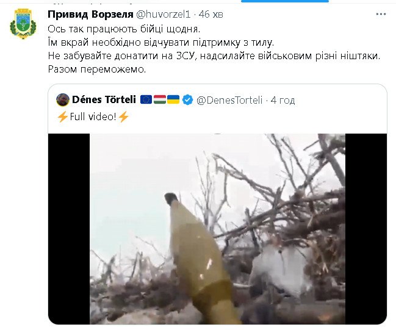This screenshot has height=330, width=396.
Task: Play the mortar shell video thumbnail
Action: [x=217, y=229]
